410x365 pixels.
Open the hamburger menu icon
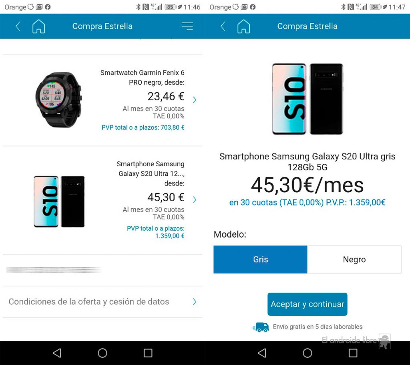(187, 26)
